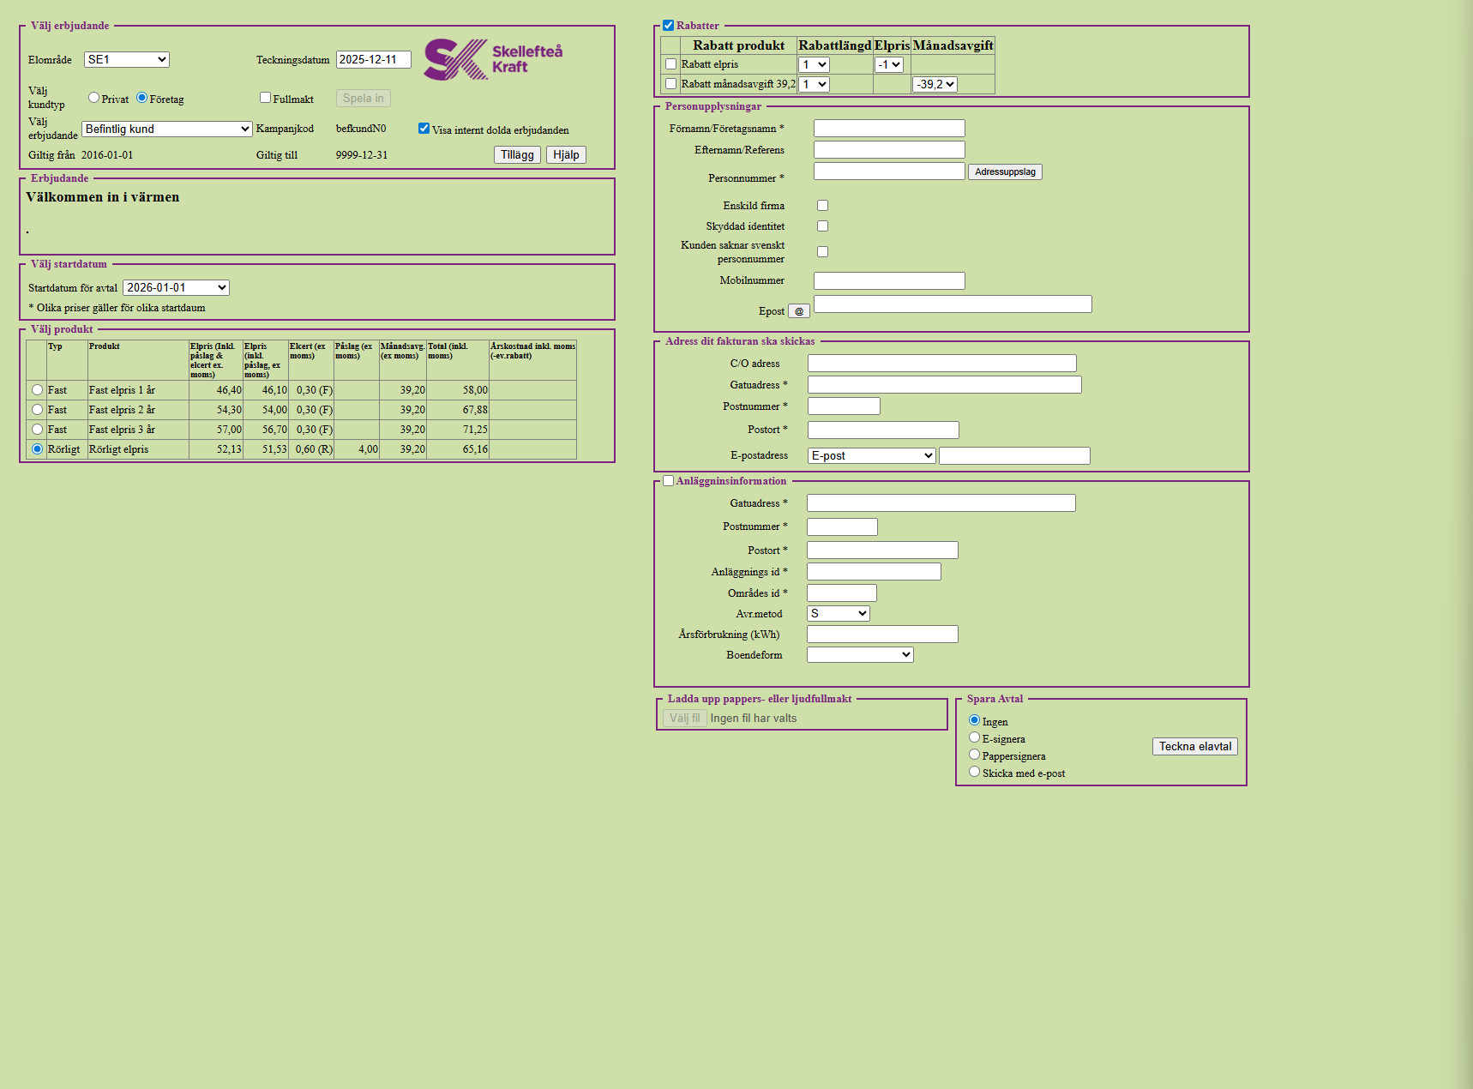Check the Enskild firma box
The width and height of the screenshot is (1473, 1089).
coord(822,206)
